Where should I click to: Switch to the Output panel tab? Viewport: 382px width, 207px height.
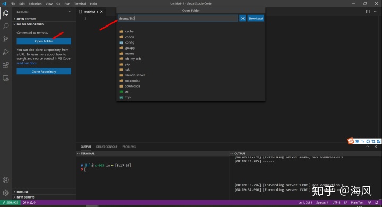(x=86, y=146)
